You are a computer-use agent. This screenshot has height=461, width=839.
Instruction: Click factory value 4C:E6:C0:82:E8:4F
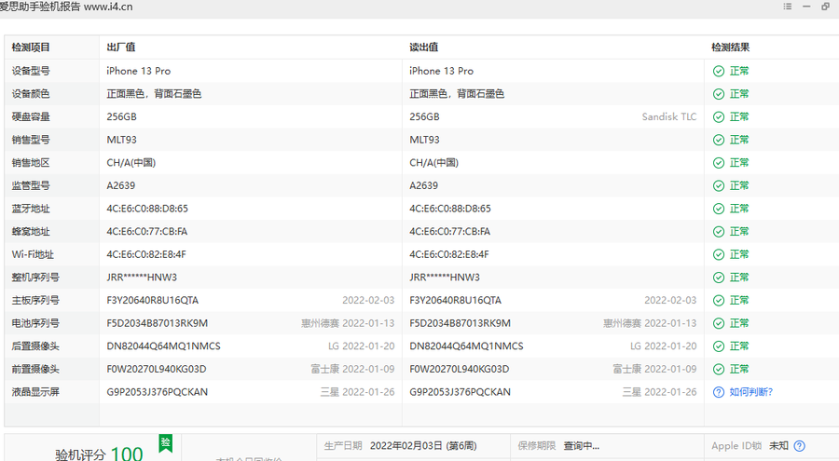(146, 254)
